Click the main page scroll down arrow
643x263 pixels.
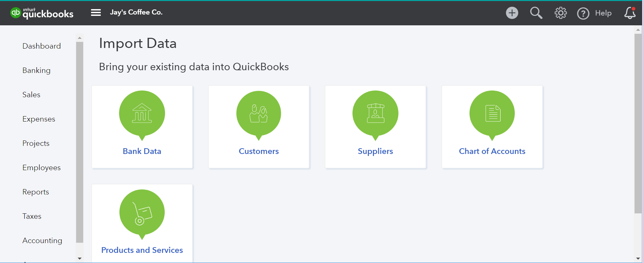point(638,259)
